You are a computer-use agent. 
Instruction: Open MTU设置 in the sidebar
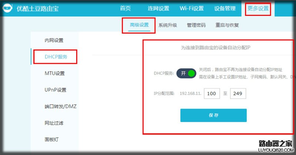tap(54, 73)
